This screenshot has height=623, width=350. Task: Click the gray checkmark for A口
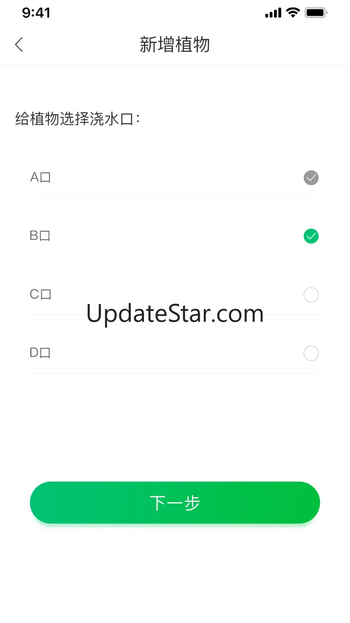click(x=311, y=178)
